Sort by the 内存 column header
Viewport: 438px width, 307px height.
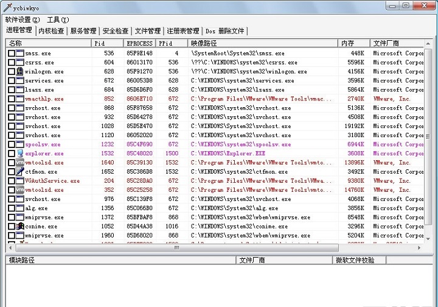(x=354, y=43)
